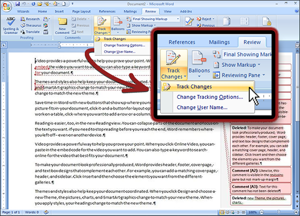
Task: Switch to Print Layout view
Action: [x=222, y=212]
